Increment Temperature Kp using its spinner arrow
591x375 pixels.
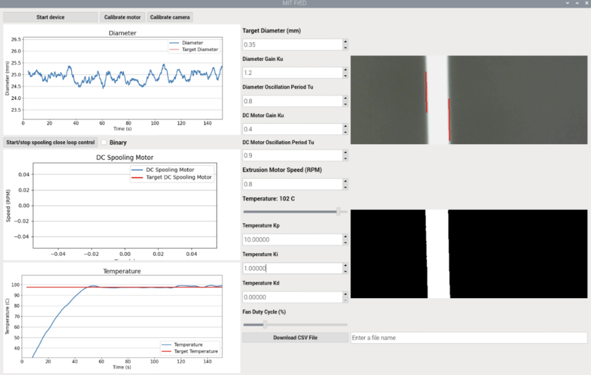point(346,237)
